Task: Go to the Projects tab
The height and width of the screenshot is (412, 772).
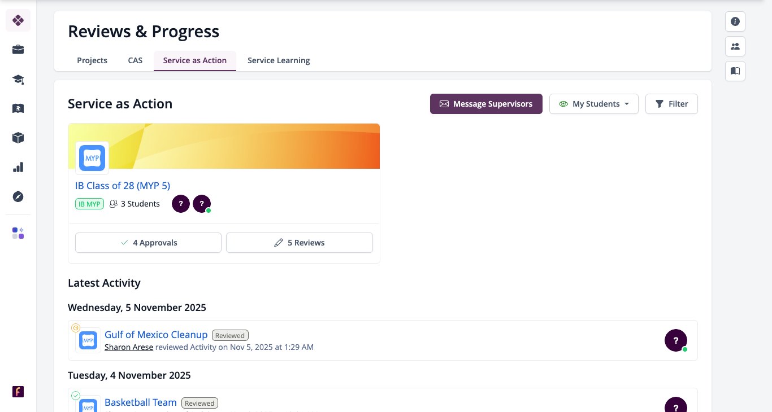Action: click(x=92, y=60)
